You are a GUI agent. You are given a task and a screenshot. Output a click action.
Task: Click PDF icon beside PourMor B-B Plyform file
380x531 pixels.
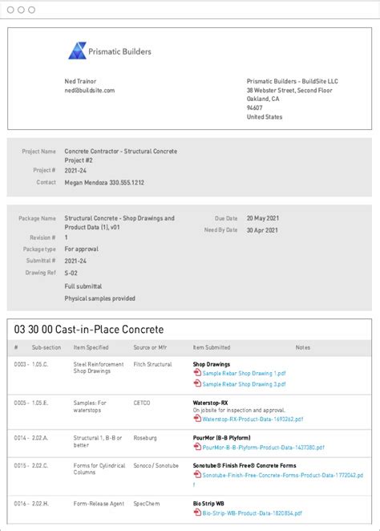point(197,447)
